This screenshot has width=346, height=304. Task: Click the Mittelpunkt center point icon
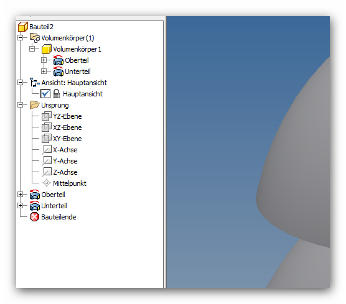(47, 183)
